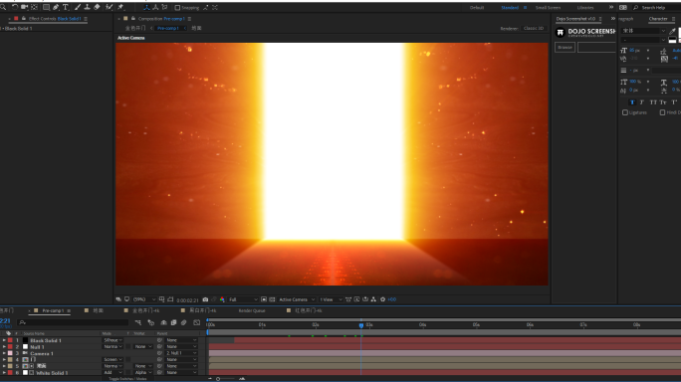The image size is (681, 382).
Task: Click the current timecode 0:00:02:21 in viewer
Action: pos(187,300)
